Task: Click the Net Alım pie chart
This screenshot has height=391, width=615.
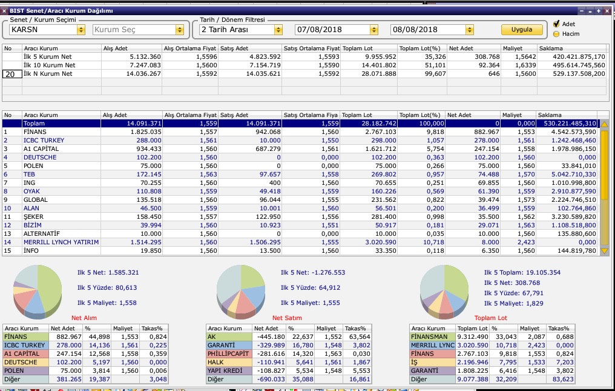Action: [x=38, y=291]
